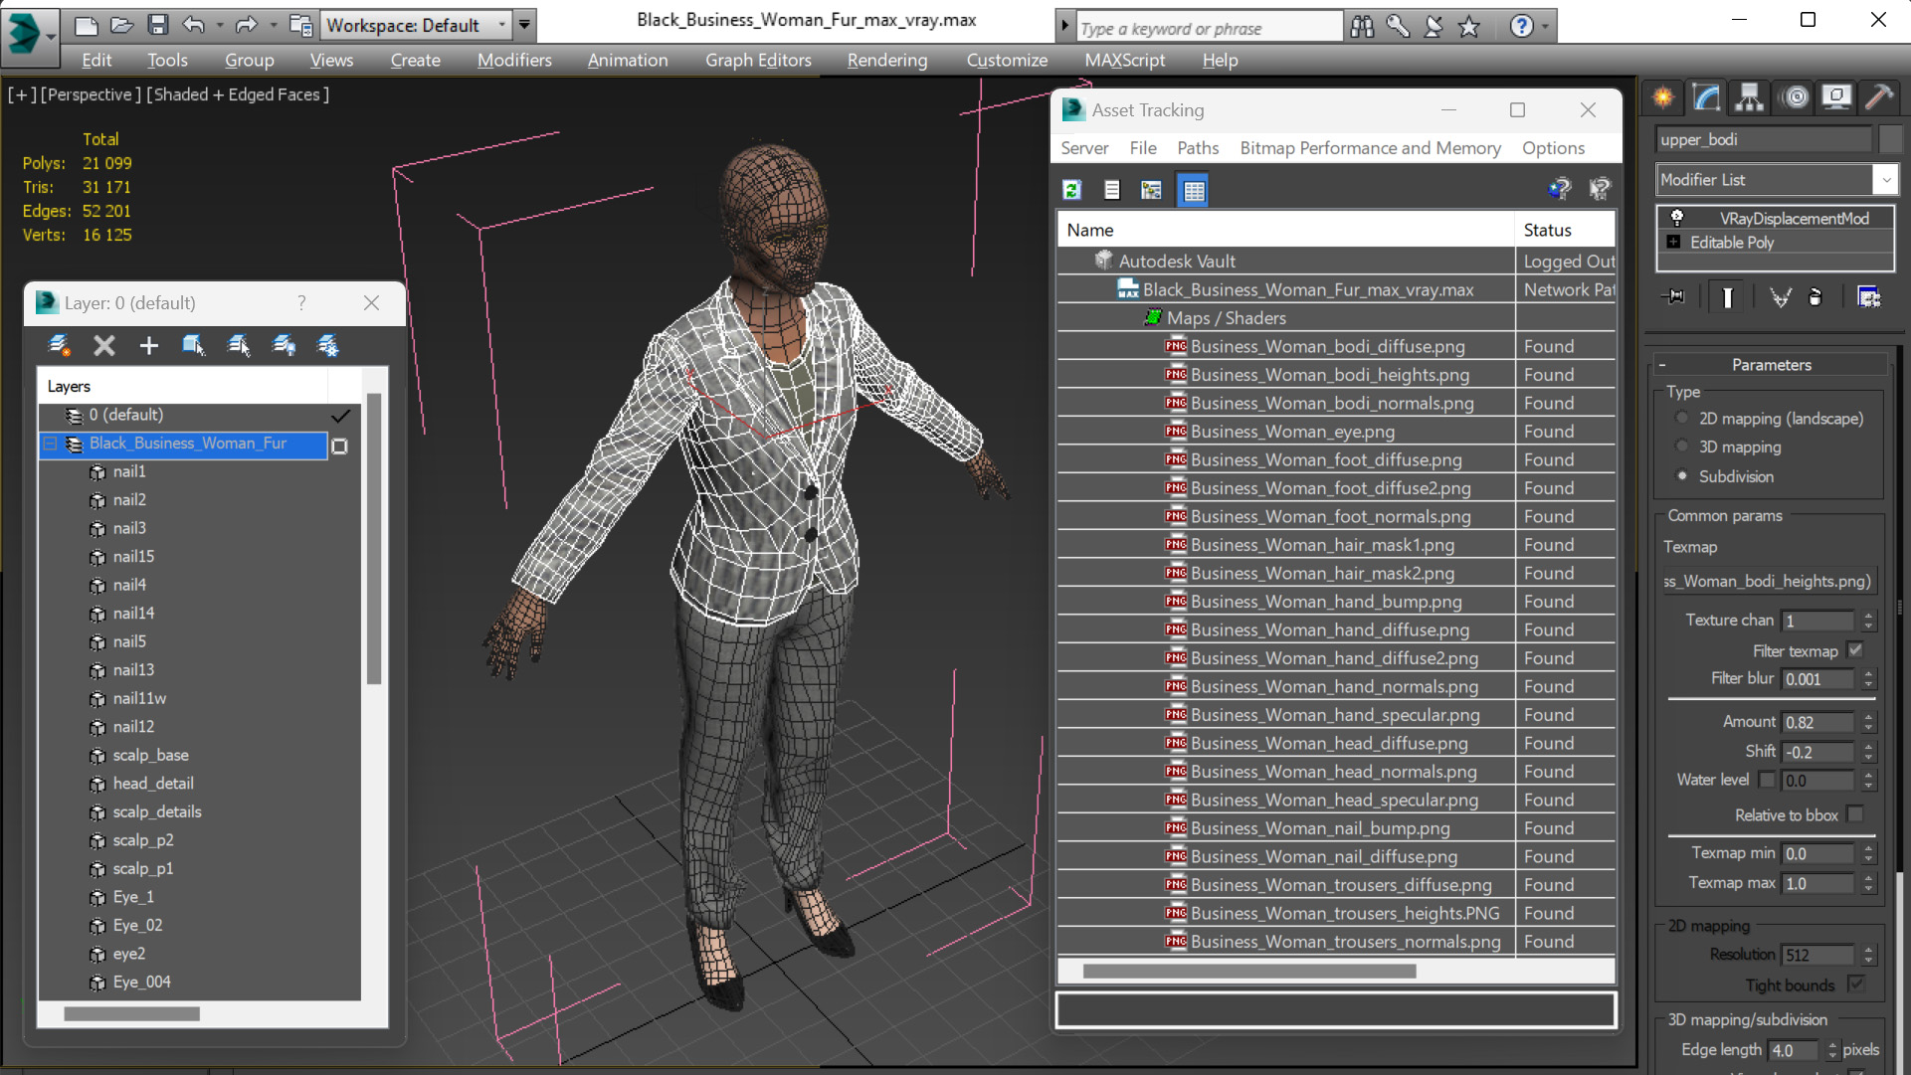
Task: Click the Texmap bodi_heights.png button
Action: [1770, 581]
